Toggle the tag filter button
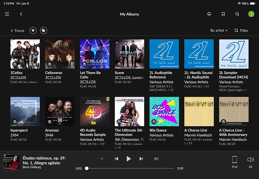The height and width of the screenshot is (179, 259). pos(44,31)
